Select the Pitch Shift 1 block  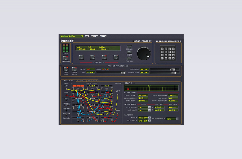point(93,86)
